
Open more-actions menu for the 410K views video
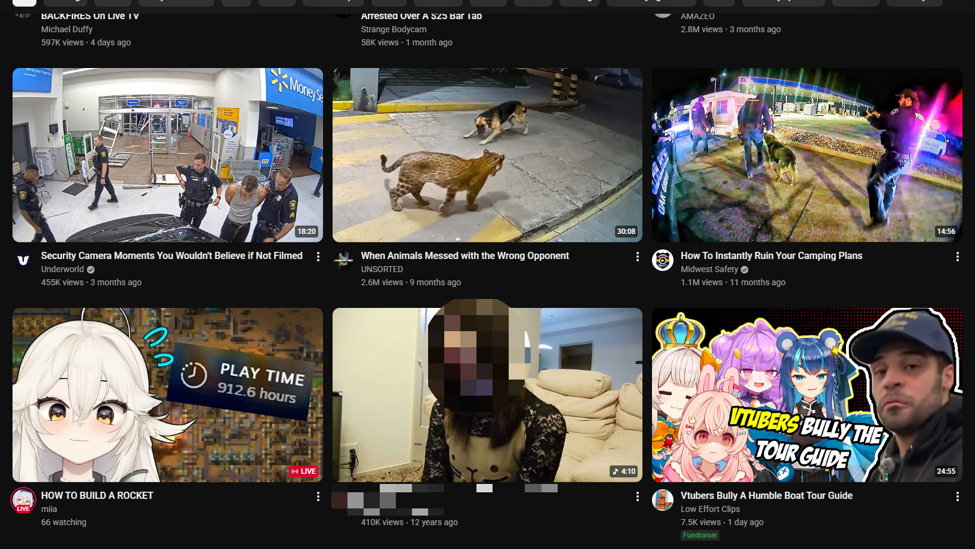coord(638,496)
